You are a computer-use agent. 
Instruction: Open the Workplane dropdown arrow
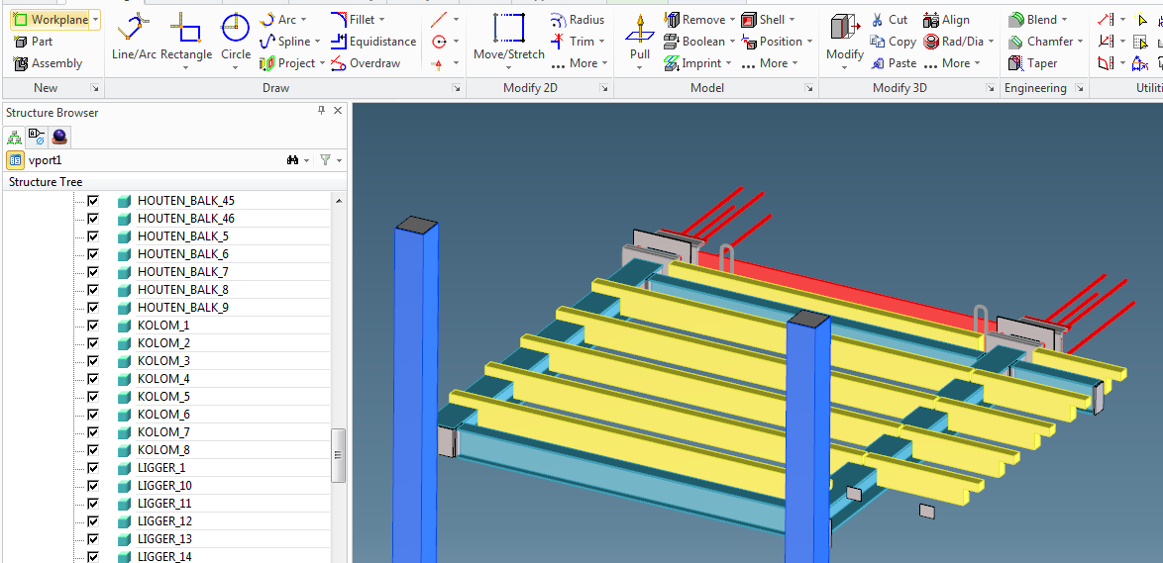click(x=96, y=20)
